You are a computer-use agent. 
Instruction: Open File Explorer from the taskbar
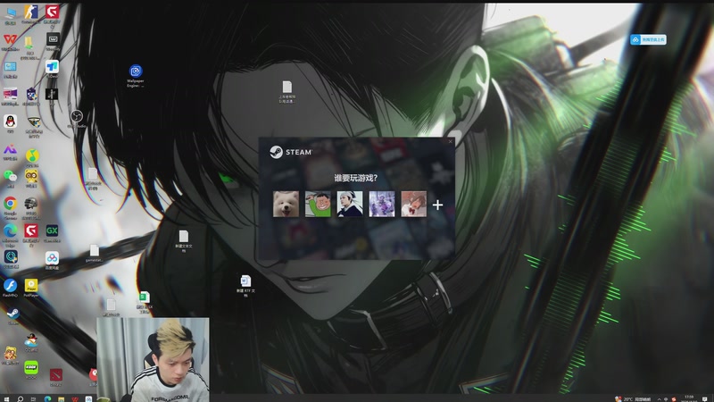pyautogui.click(x=61, y=398)
